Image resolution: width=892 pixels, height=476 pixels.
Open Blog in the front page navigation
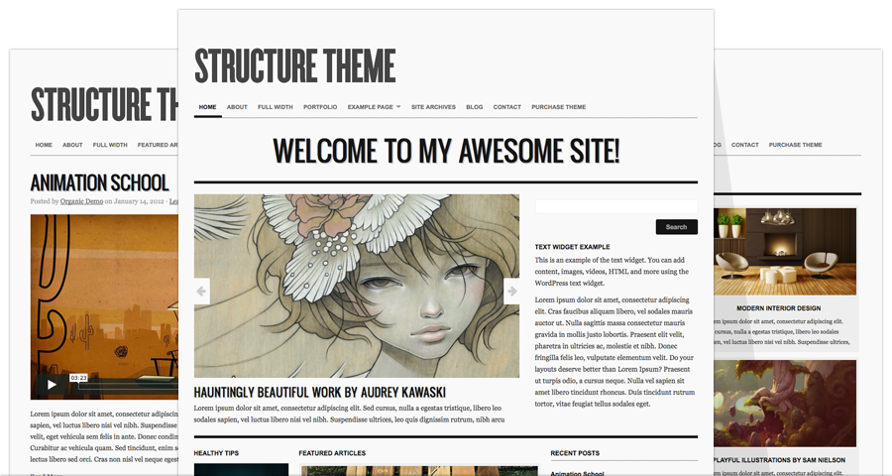474,107
